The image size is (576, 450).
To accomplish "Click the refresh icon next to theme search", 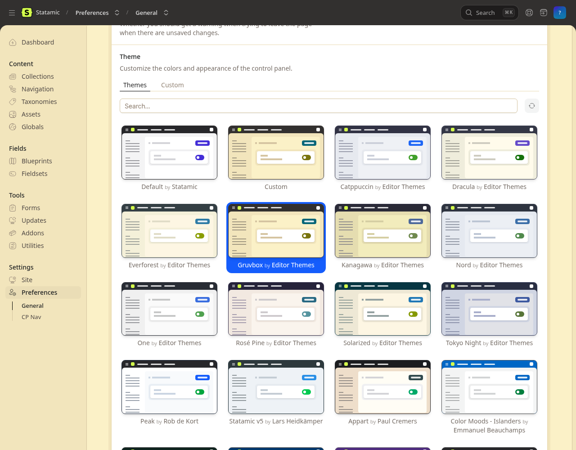I will [532, 106].
